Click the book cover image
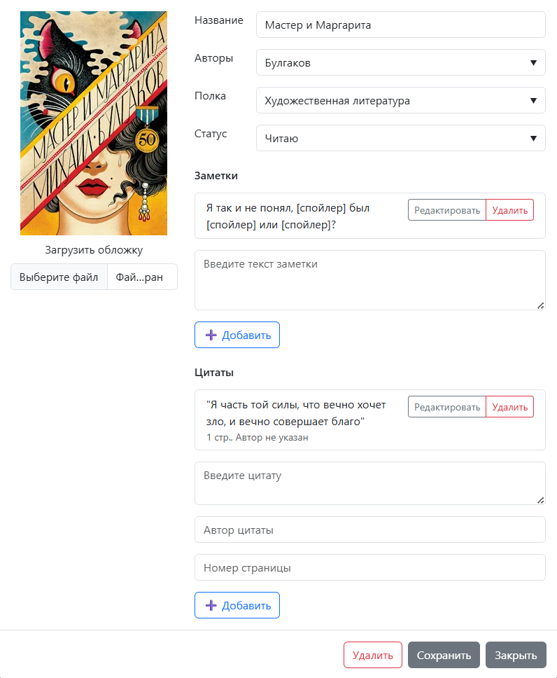557x678 pixels. tap(94, 123)
